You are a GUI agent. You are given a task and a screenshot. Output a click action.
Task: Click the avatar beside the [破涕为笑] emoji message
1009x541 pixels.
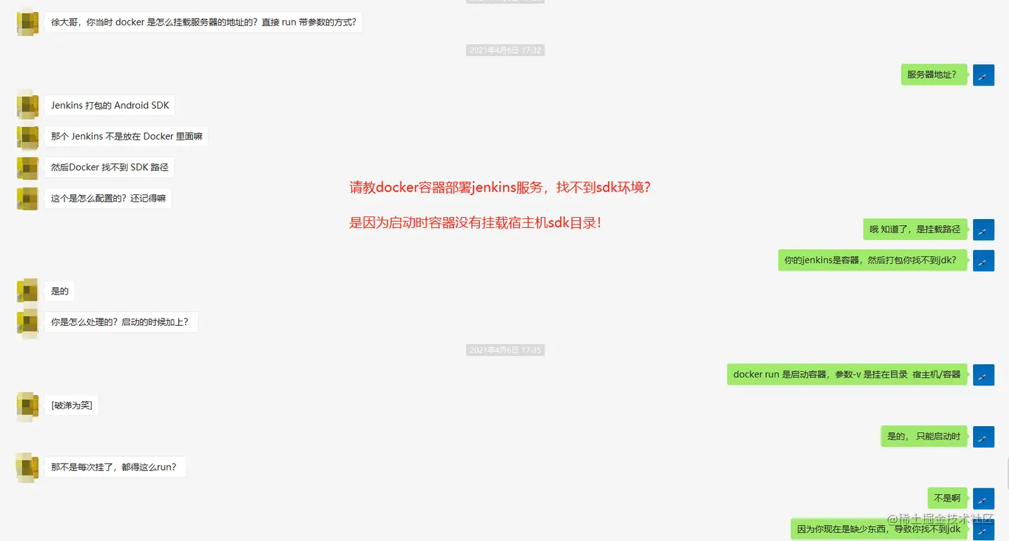click(x=27, y=405)
